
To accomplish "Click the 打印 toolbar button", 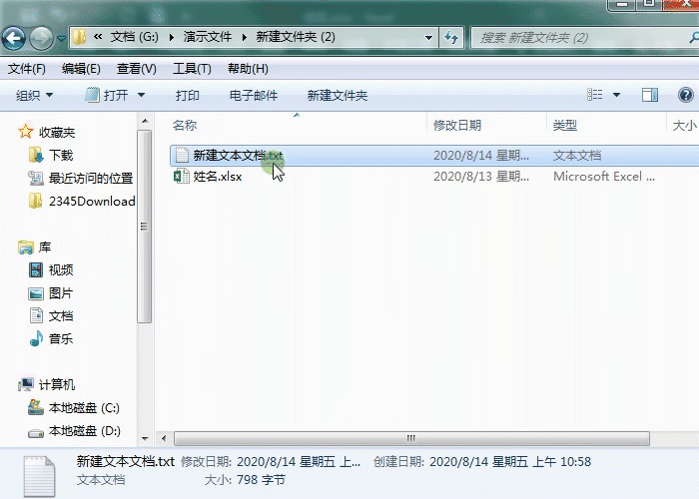I will click(188, 96).
